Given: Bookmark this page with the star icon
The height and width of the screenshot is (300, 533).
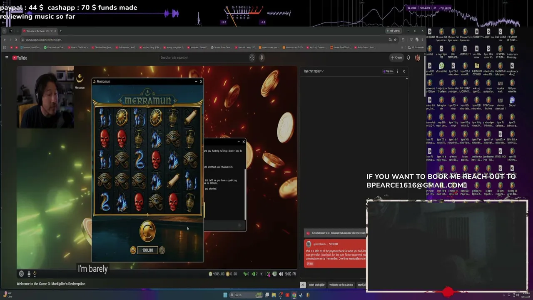Looking at the screenshot, I should [x=395, y=40].
